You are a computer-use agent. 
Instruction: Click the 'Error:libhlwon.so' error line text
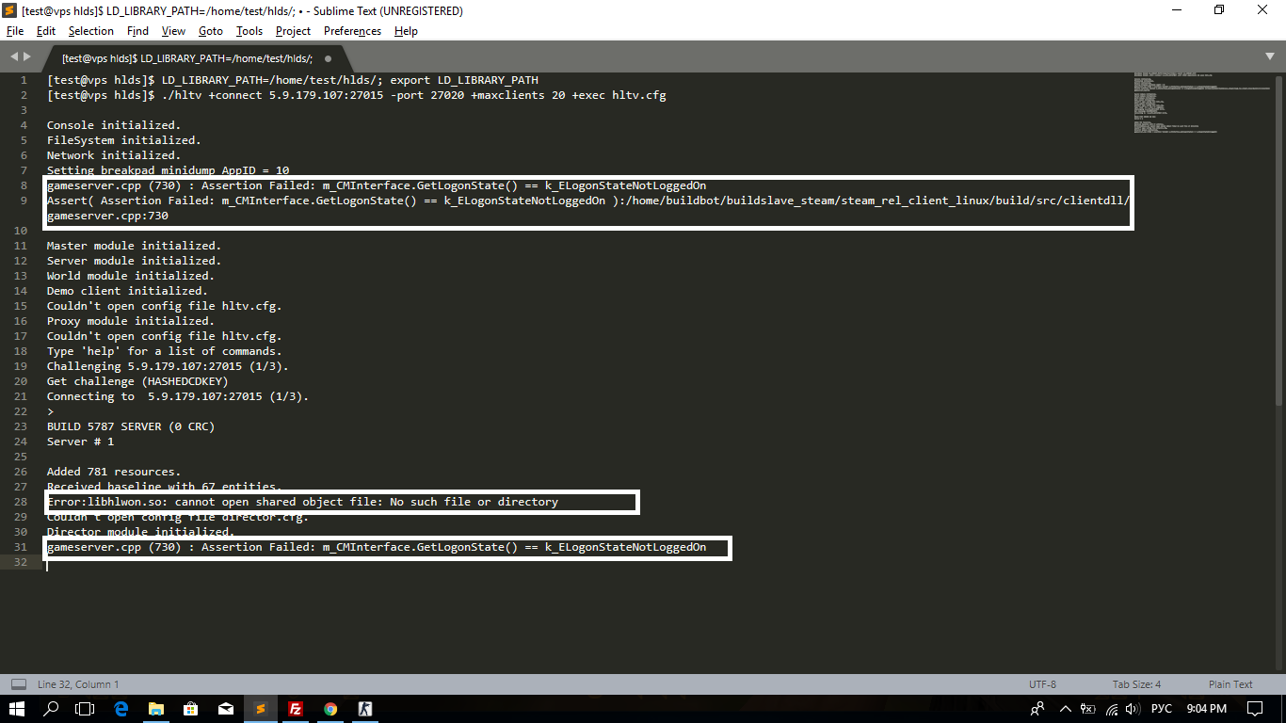coord(303,502)
